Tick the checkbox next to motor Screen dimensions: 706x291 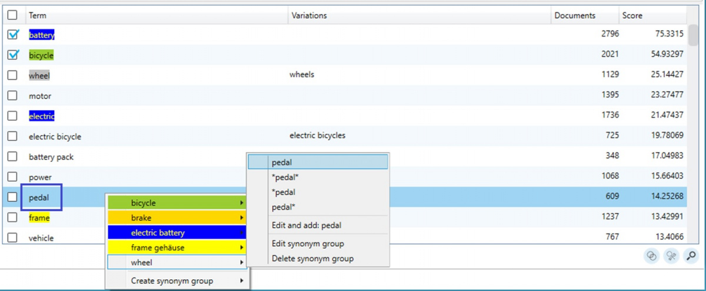12,96
